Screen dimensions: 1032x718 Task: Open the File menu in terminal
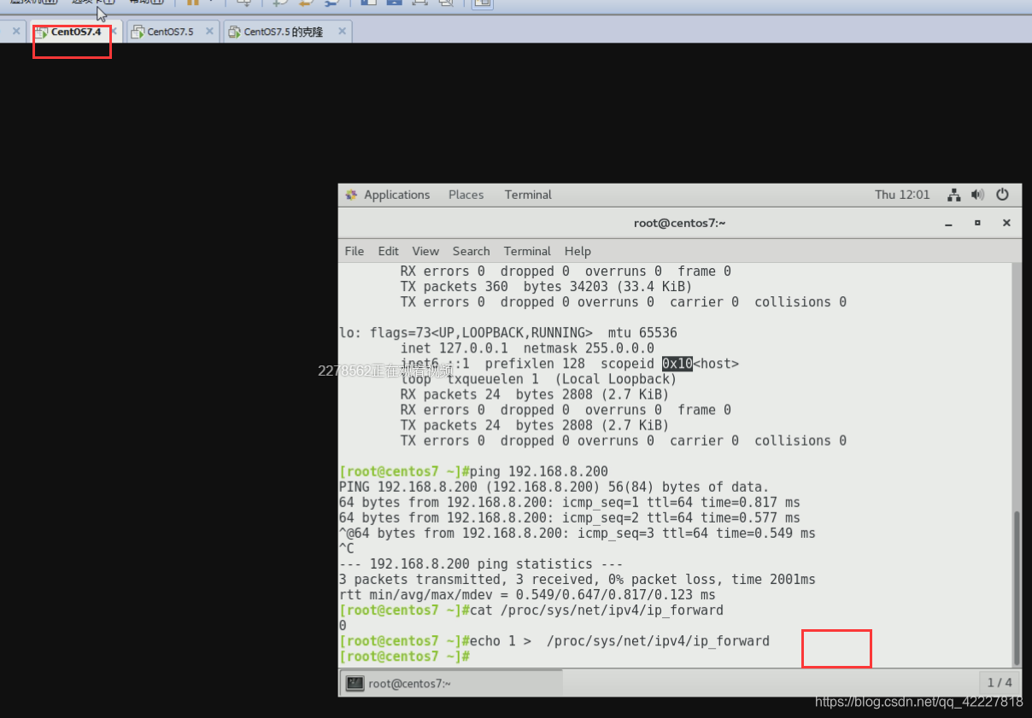(x=354, y=251)
